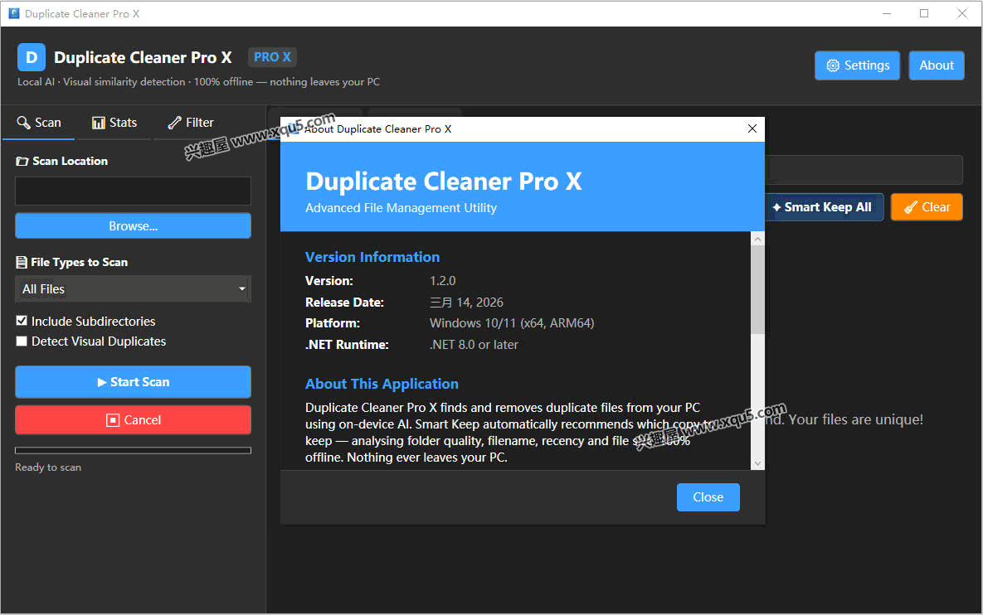
Task: Click the scrollbar down arrow in About dialog
Action: 757,463
